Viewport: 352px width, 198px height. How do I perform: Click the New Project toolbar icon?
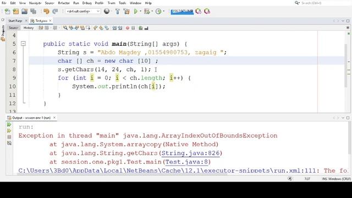(x=16, y=11)
